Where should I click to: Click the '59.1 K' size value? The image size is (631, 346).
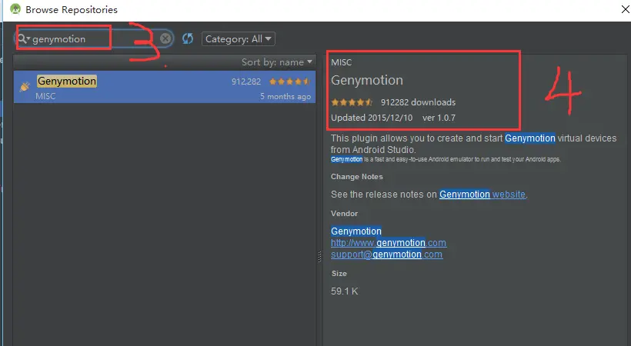pos(344,291)
